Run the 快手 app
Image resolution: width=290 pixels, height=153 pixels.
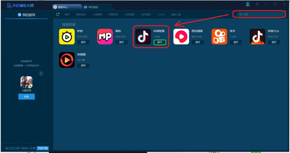click(x=236, y=42)
